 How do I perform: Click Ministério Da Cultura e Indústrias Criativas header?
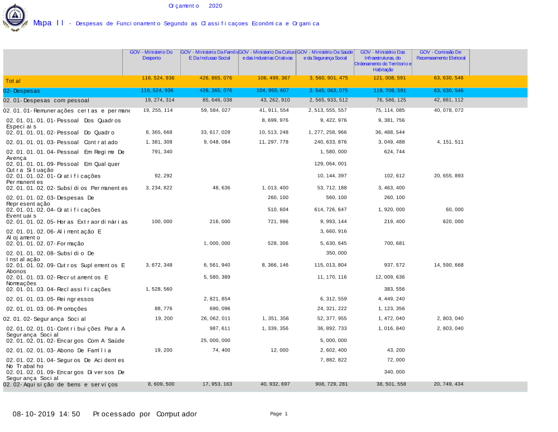267,55
